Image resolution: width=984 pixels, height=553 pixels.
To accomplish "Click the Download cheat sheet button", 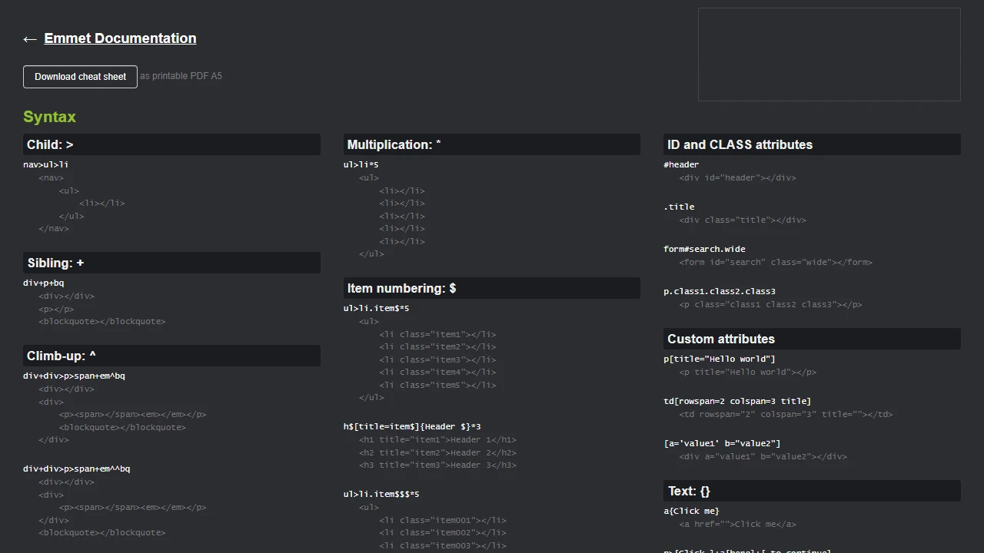I will 80,77.
